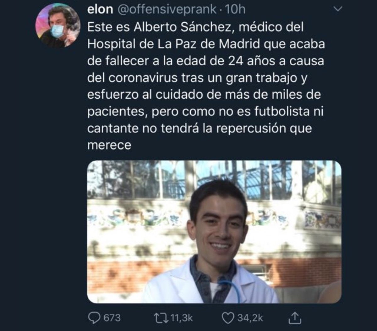Open the tweet author's profile avatar

tap(58, 25)
